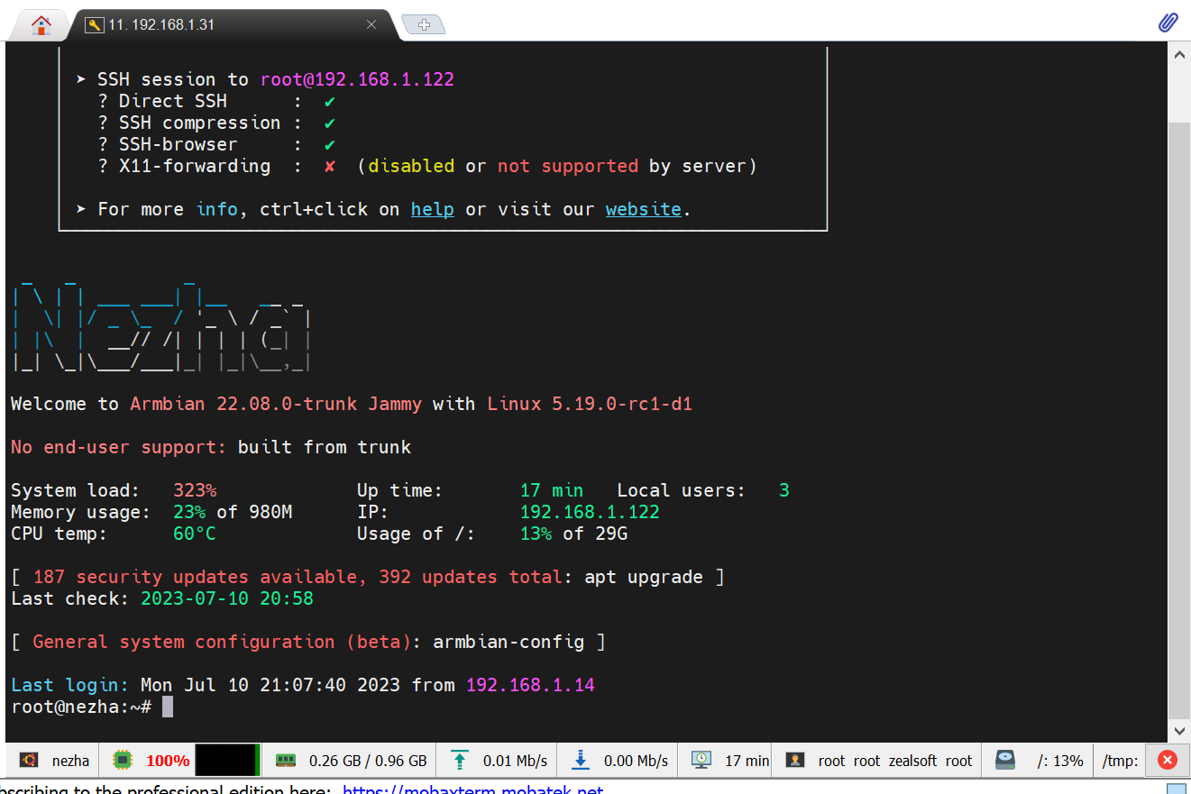This screenshot has height=794, width=1191.
Task: Click the nezha hostname in status bar
Action: [70, 761]
